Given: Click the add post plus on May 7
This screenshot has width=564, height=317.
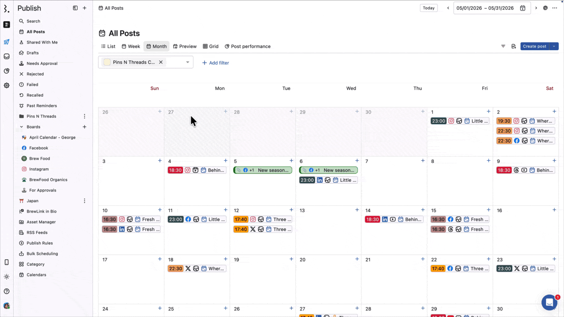Looking at the screenshot, I should point(423,161).
